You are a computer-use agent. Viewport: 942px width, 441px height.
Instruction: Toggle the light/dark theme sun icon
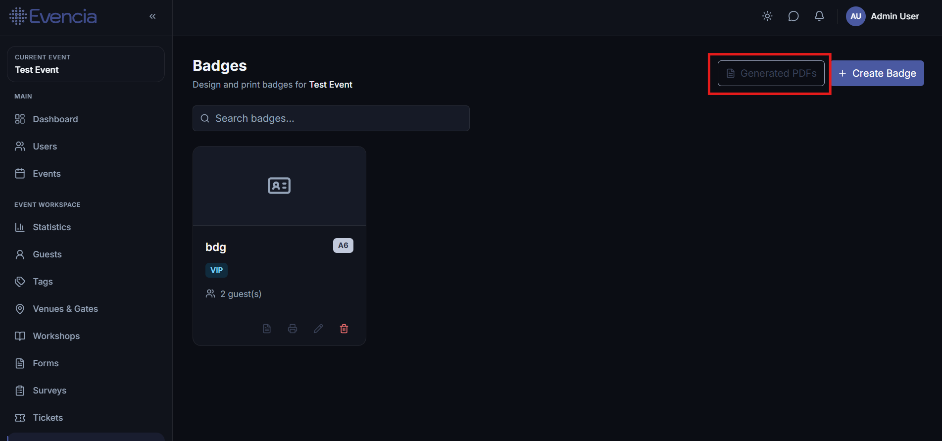pos(767,16)
